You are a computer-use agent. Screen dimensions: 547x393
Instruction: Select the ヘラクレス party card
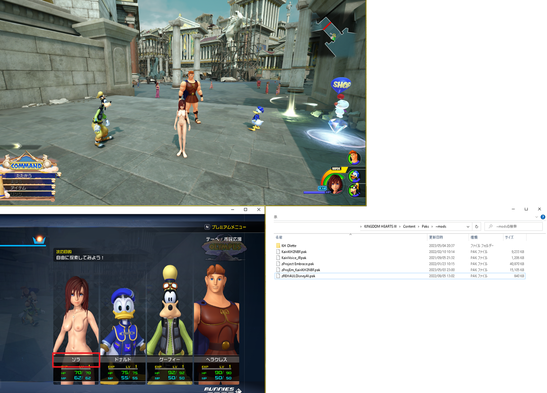pyautogui.click(x=216, y=324)
